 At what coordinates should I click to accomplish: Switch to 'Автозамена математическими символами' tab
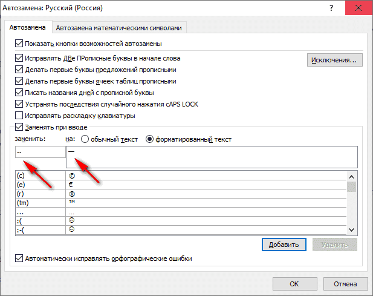point(120,27)
